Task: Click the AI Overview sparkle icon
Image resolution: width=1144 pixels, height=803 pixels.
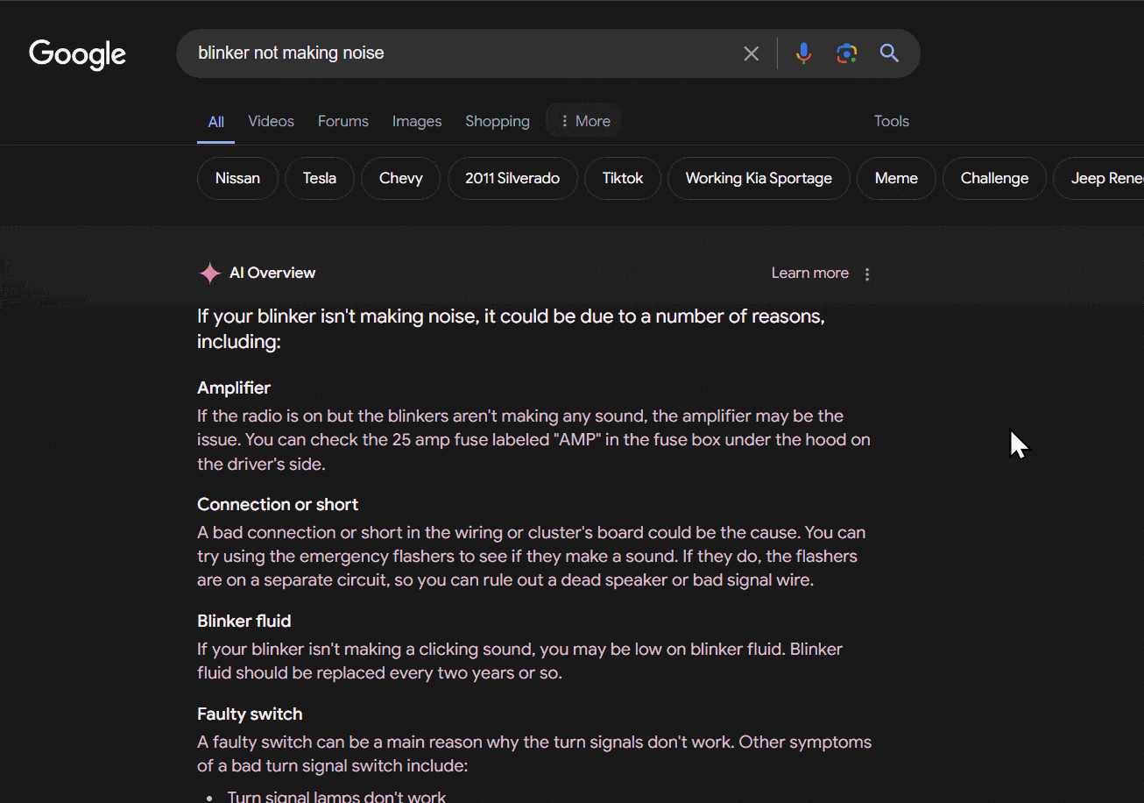Action: tap(209, 274)
